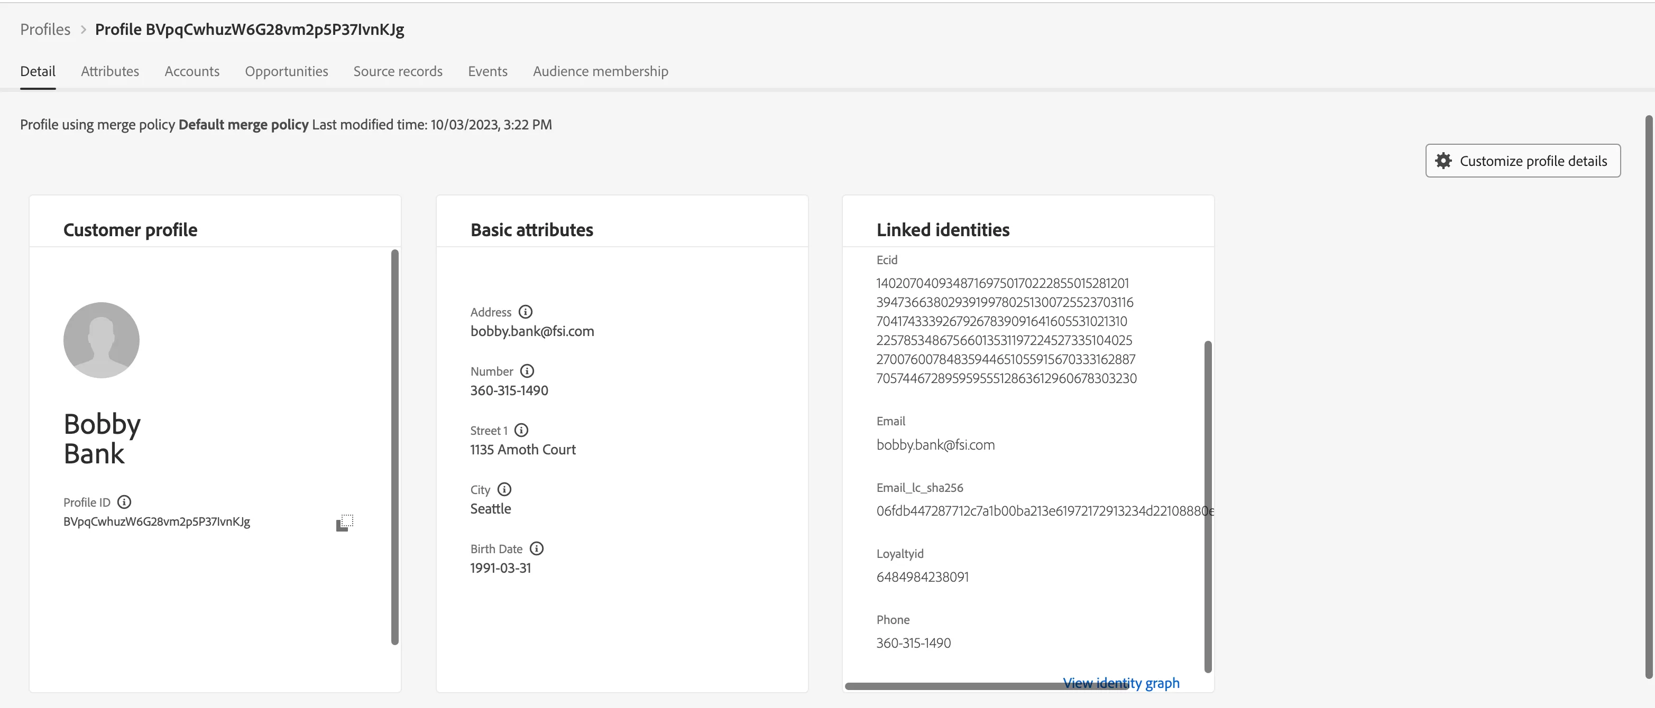
Task: Select the city value Seattle
Action: [x=491, y=508]
